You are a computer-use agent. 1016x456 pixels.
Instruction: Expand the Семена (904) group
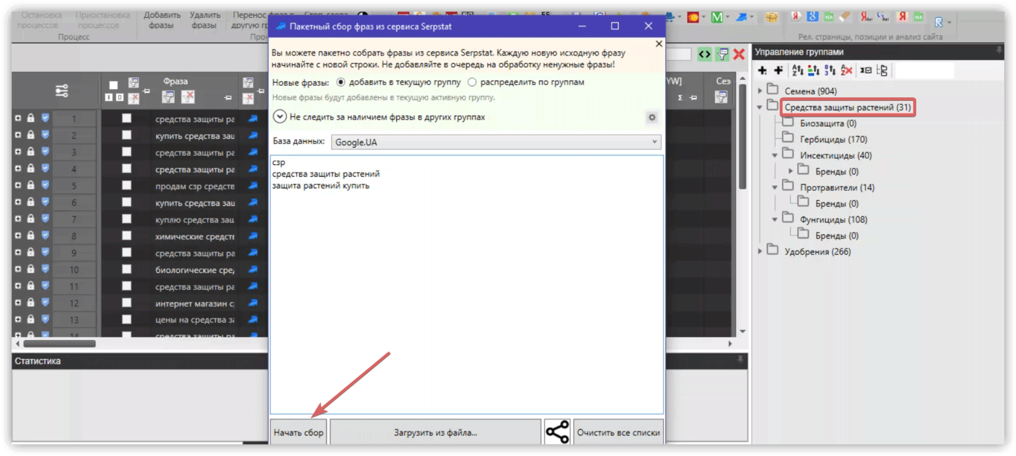(x=760, y=91)
